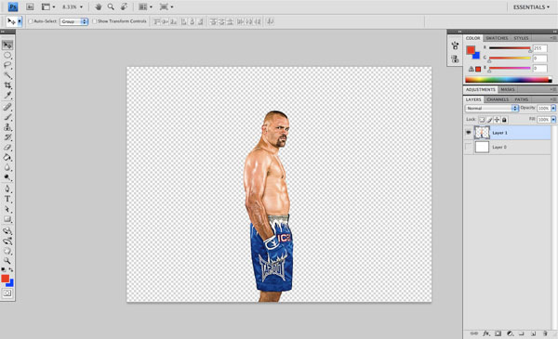Select the Eyedropper tool
This screenshot has width=558, height=339.
point(7,95)
